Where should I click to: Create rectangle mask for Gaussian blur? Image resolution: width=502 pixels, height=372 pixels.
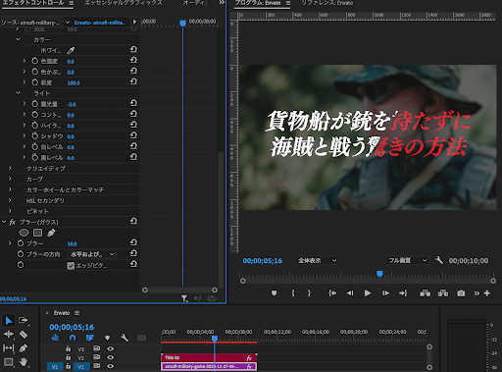coord(38,233)
